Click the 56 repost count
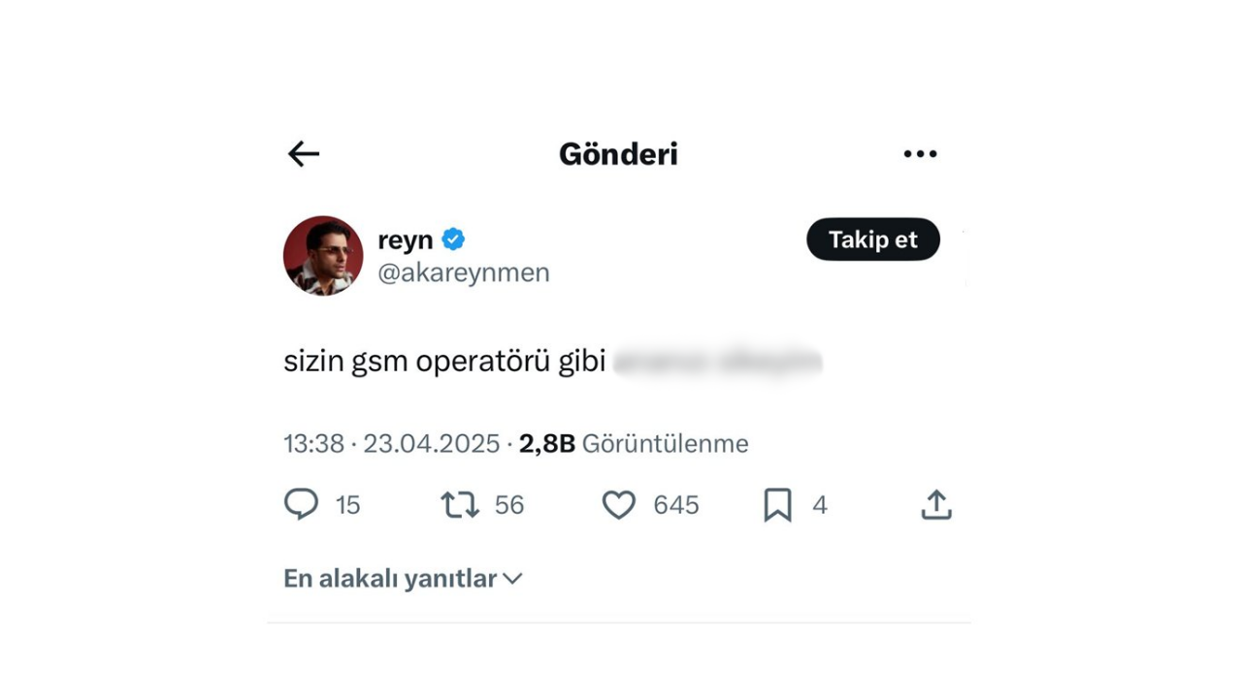 (509, 505)
